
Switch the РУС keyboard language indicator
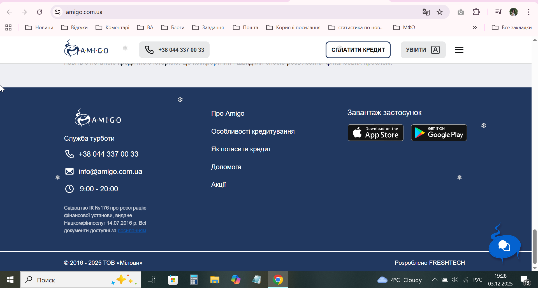tap(477, 280)
